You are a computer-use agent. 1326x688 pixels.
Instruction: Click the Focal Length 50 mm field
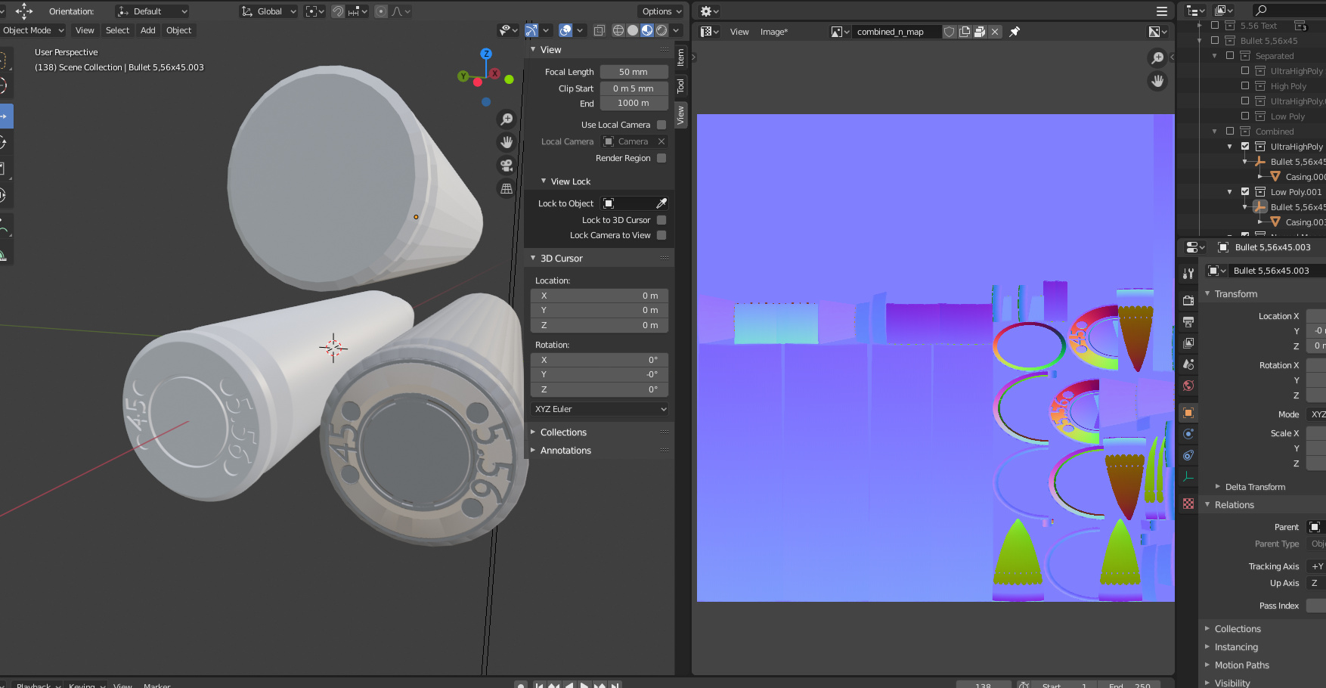coord(634,72)
